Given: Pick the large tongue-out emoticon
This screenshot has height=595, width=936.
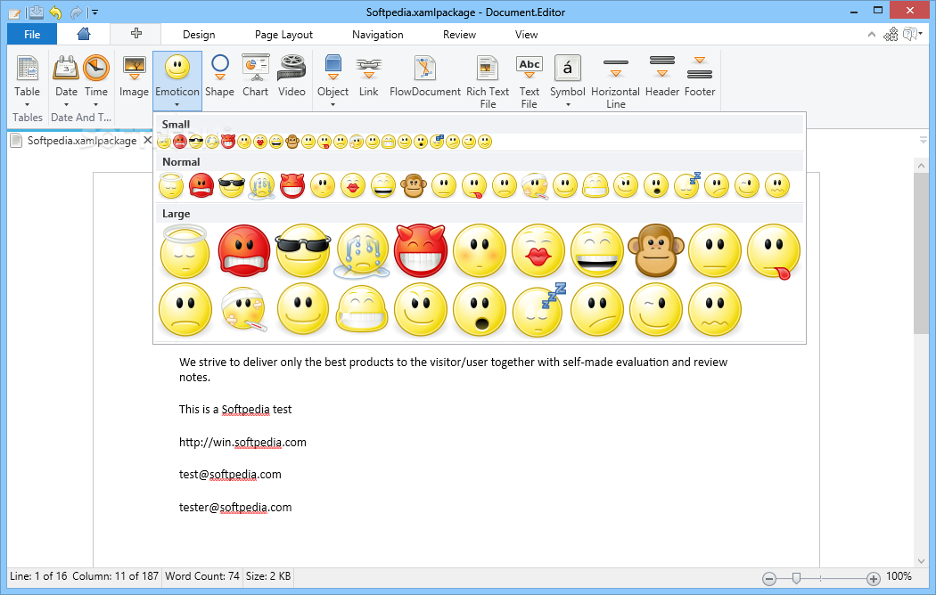Looking at the screenshot, I should coord(774,251).
